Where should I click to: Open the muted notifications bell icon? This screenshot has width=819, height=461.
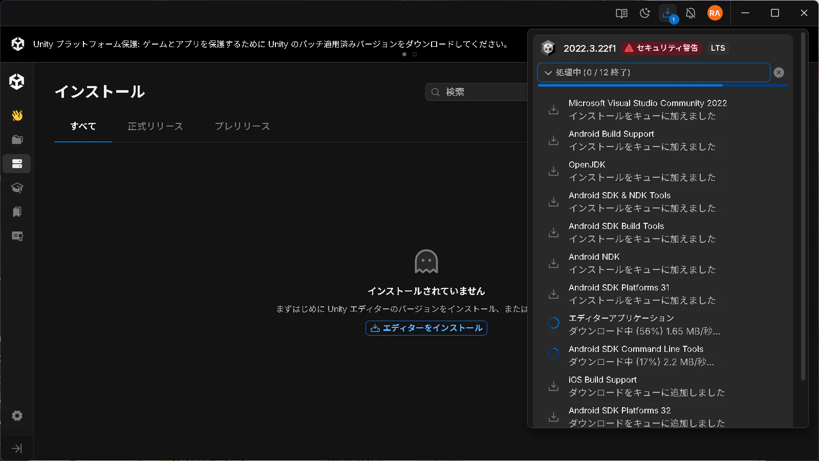click(x=691, y=13)
